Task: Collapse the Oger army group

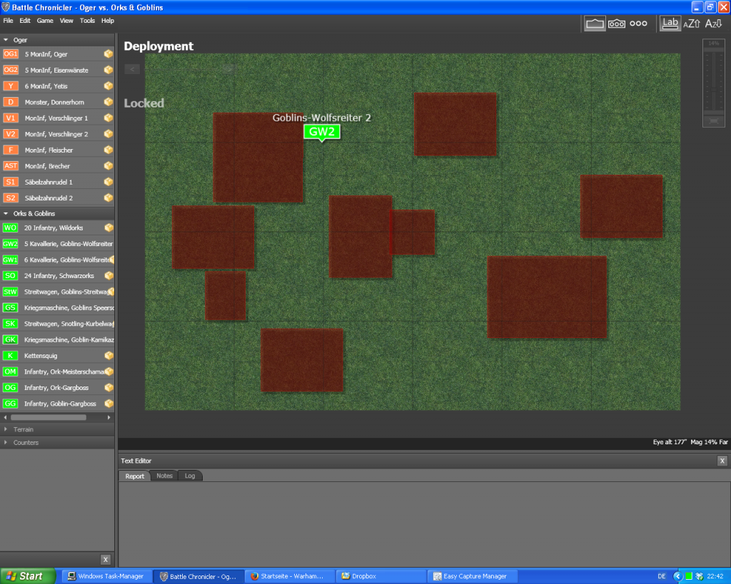Action: coord(6,40)
